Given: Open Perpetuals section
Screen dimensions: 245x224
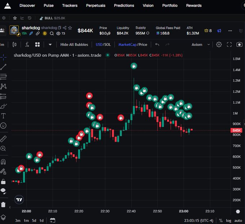Looking at the screenshot, I should click(95, 6).
